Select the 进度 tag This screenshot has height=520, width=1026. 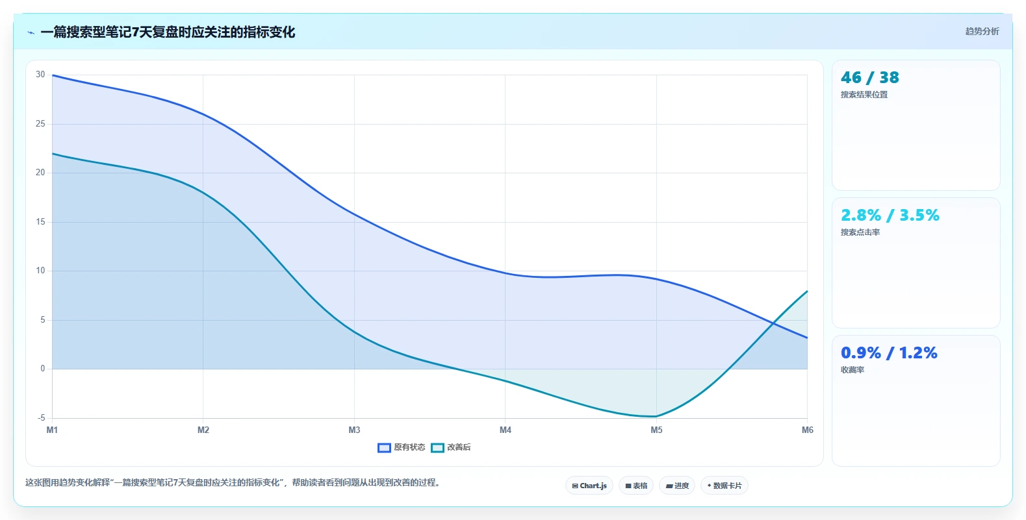677,486
